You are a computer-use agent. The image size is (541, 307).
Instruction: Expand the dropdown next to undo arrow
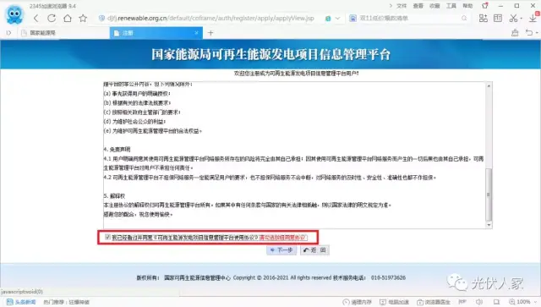(x=537, y=33)
